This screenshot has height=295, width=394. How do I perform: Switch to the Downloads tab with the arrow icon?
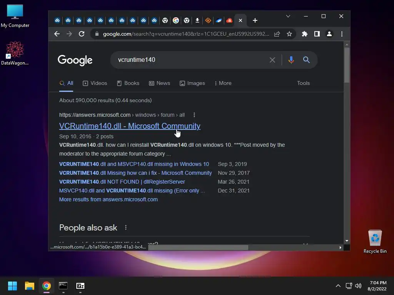197,20
